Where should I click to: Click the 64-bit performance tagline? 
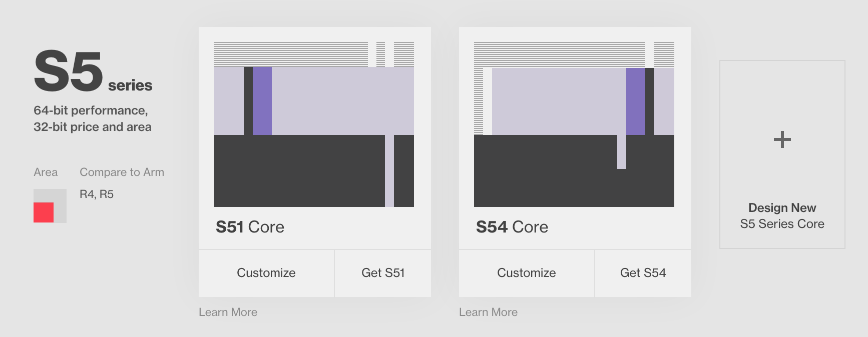click(x=93, y=118)
